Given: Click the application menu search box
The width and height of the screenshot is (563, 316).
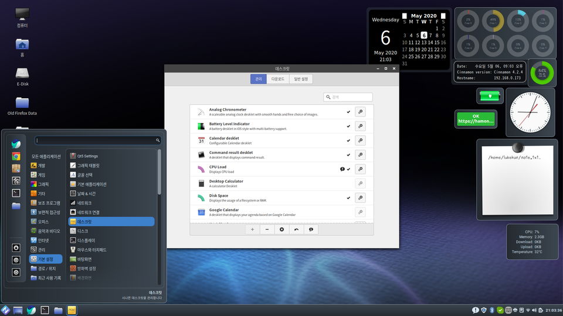Looking at the screenshot, I should click(x=98, y=140).
